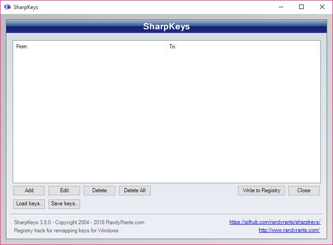
Task: Click the SharpKeys title bar app icon
Action: coord(7,7)
